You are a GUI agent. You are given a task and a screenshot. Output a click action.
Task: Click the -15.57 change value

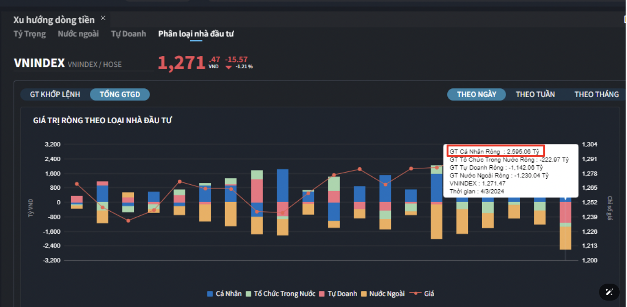click(x=236, y=60)
